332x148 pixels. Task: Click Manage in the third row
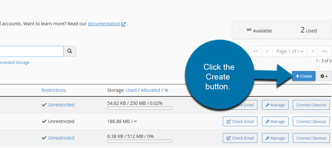(275, 138)
